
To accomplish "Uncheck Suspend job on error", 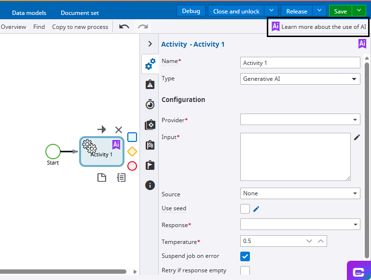I will click(245, 256).
